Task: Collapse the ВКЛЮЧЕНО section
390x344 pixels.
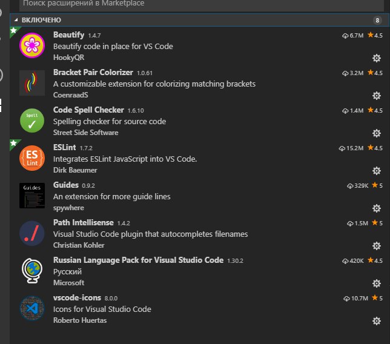Action: pos(16,20)
